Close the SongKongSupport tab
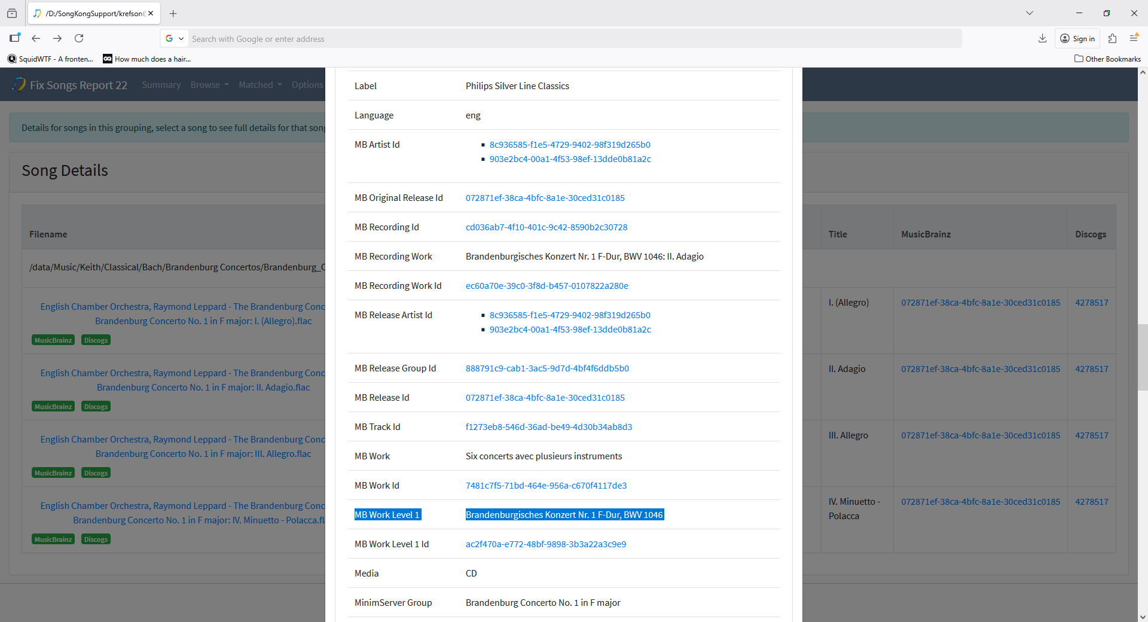Image resolution: width=1148 pixels, height=622 pixels. [x=151, y=13]
